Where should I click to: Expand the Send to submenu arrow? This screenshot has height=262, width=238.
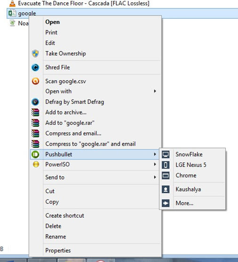tap(155, 177)
